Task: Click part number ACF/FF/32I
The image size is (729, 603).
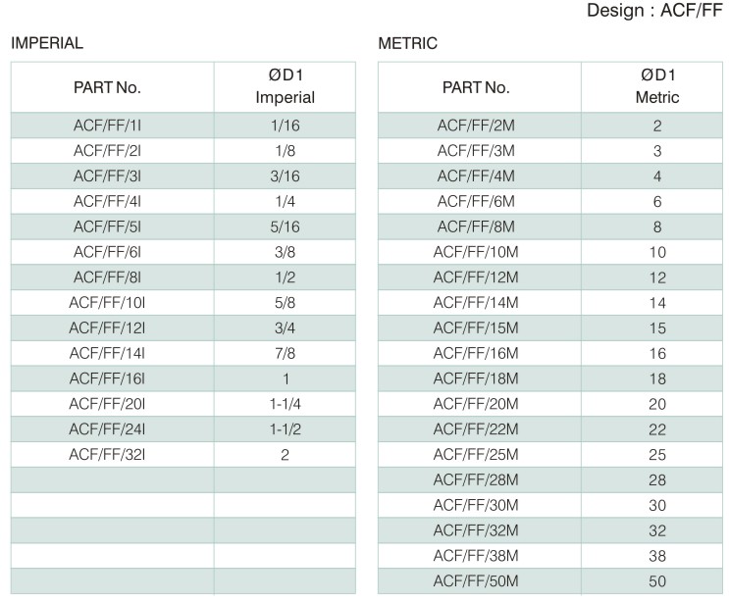Action: (107, 454)
